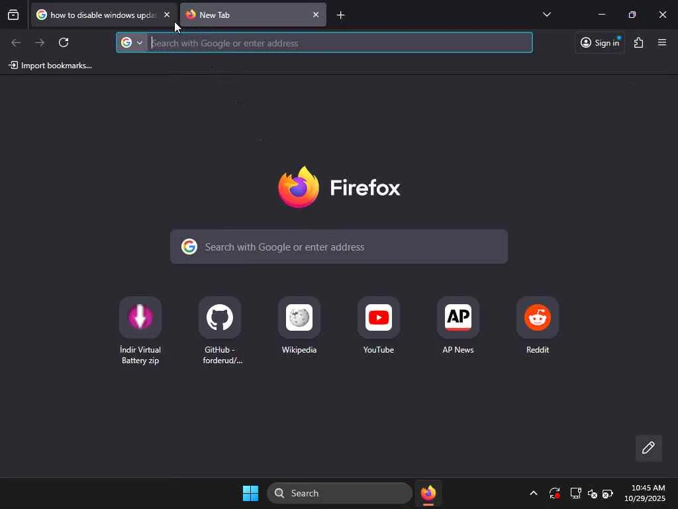
Task: Open the Extensions puzzle icon
Action: coord(639,42)
